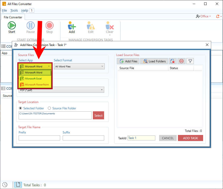
Task: Click the red Stop icon
Action: coord(49,25)
